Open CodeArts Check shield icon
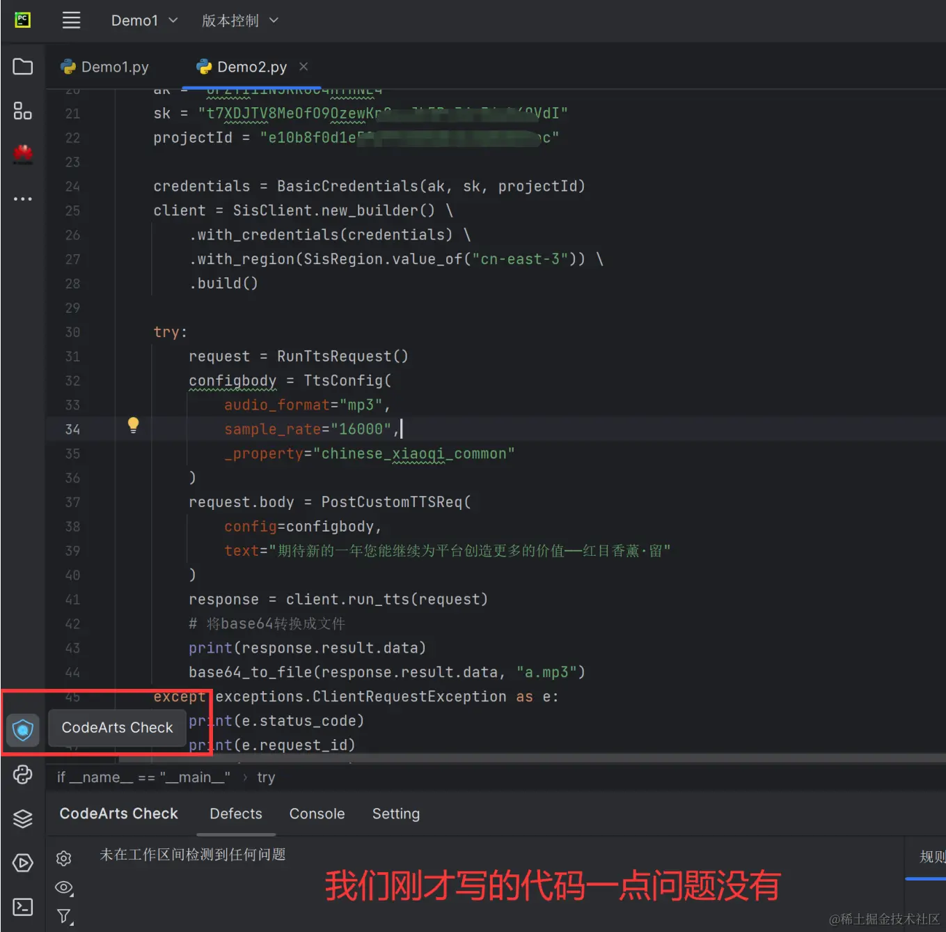 (23, 729)
